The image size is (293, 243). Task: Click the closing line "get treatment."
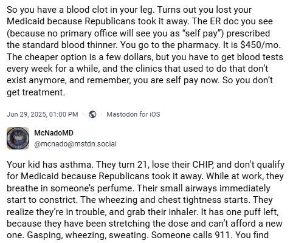pyautogui.click(x=36, y=92)
